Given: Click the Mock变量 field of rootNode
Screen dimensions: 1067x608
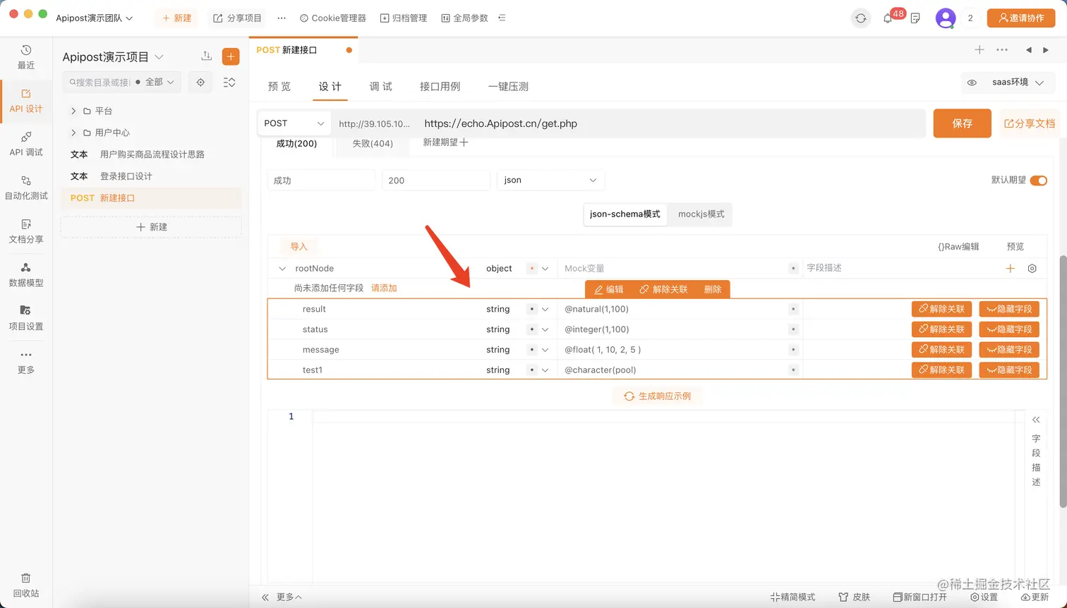Looking at the screenshot, I should click(674, 268).
